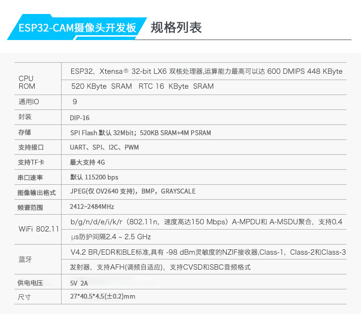Click the μs防护间隔2.4 ~ 2.5 GHz line

click(x=111, y=237)
